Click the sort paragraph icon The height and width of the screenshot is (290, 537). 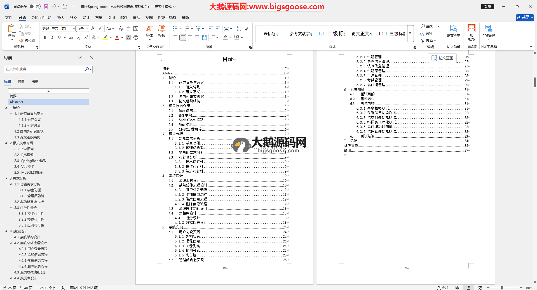[x=239, y=29]
